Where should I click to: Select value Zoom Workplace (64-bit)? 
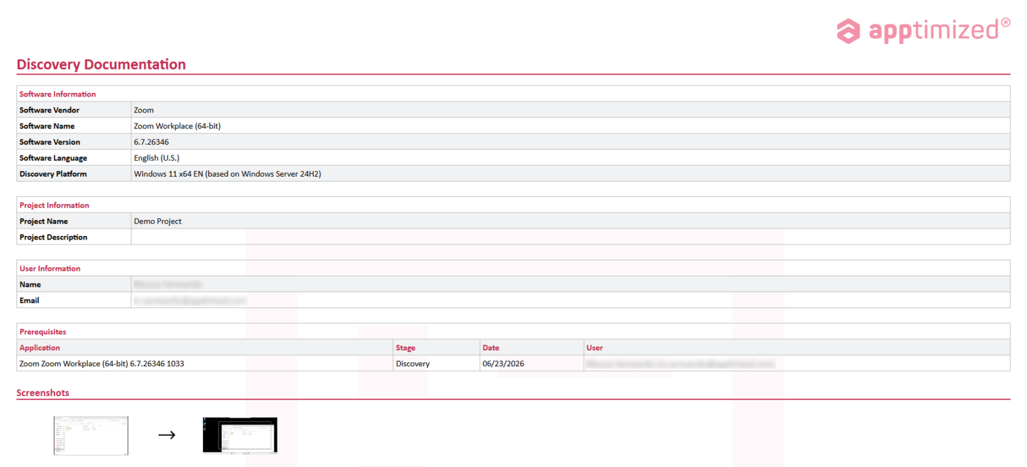(x=177, y=126)
